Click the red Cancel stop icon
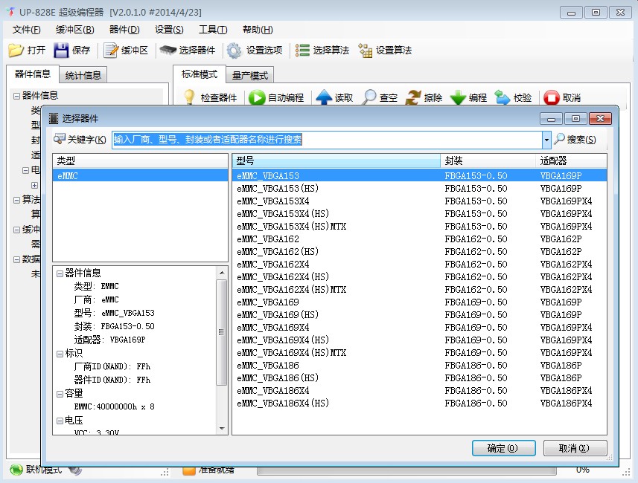The image size is (638, 483). coord(552,98)
